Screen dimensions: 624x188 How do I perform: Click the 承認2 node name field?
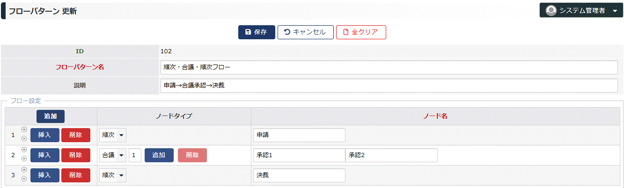(x=391, y=155)
